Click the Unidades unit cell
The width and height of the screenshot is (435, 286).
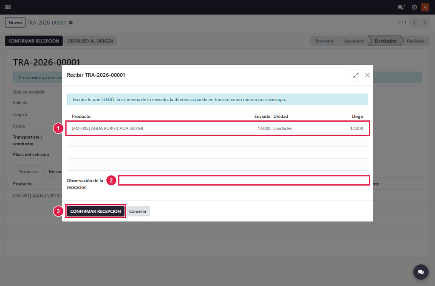[282, 128]
